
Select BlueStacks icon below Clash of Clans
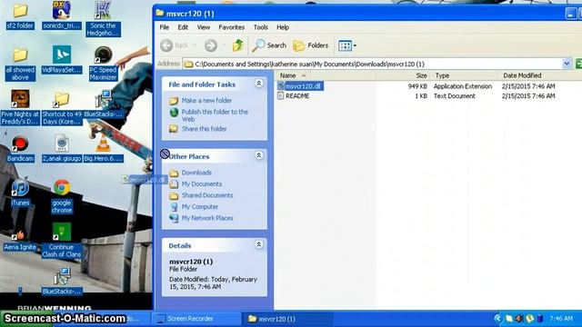[x=62, y=282]
